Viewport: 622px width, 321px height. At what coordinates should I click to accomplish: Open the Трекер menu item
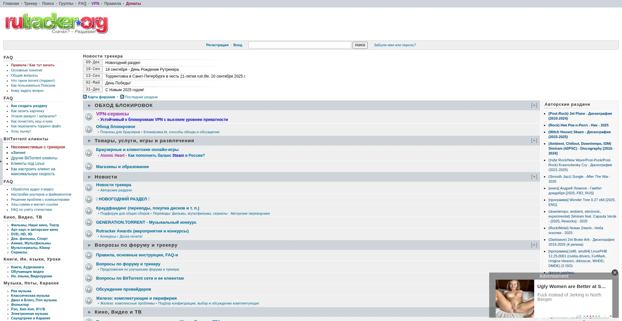click(30, 4)
